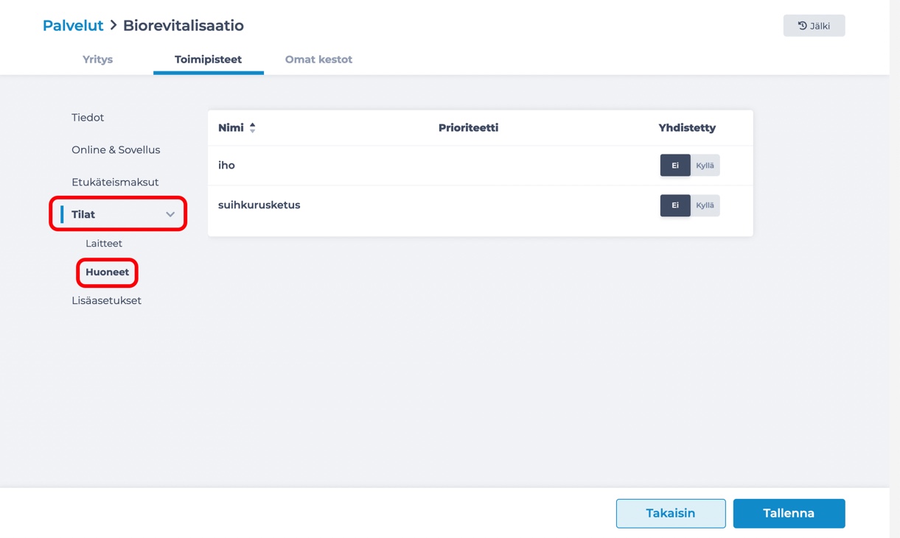Click the breadcrumb arrow after Palvelut

[x=114, y=26]
